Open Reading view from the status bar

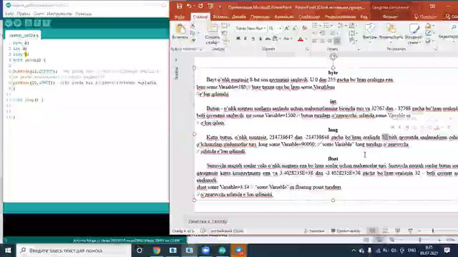pyautogui.click(x=398, y=231)
